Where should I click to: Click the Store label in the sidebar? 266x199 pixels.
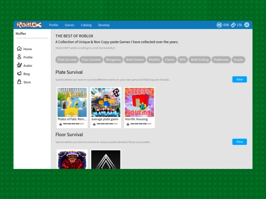(x=27, y=82)
